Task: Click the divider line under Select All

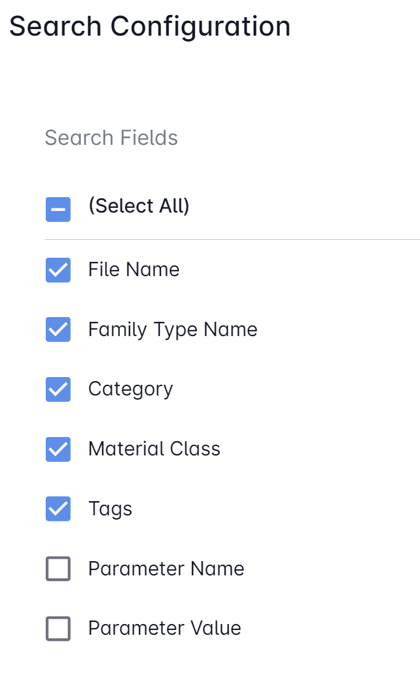Action: [232, 240]
